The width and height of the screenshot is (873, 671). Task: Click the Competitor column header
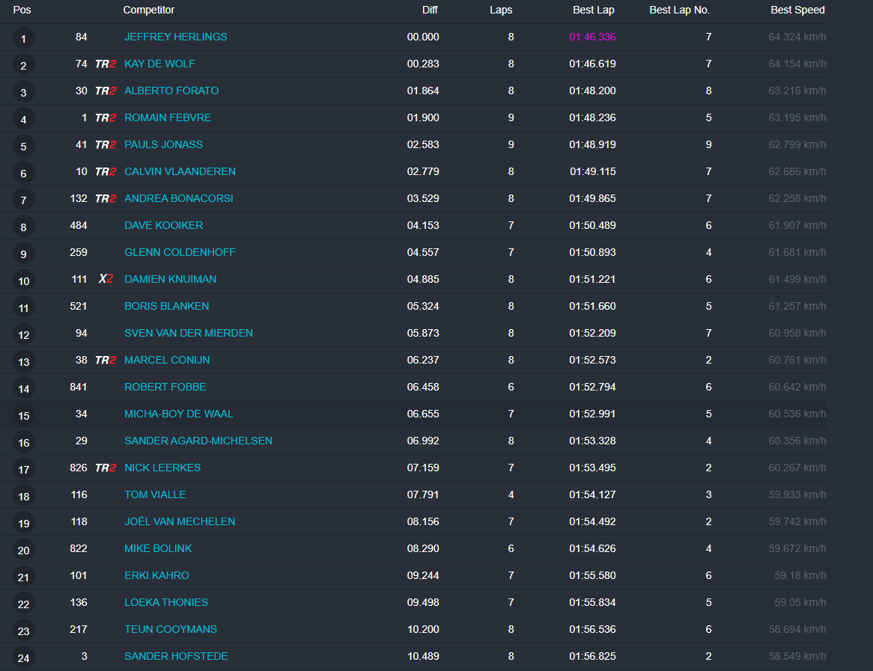pos(148,10)
